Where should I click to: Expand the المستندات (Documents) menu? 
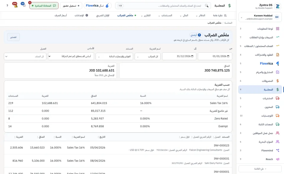pyautogui.click(x=165, y=15)
